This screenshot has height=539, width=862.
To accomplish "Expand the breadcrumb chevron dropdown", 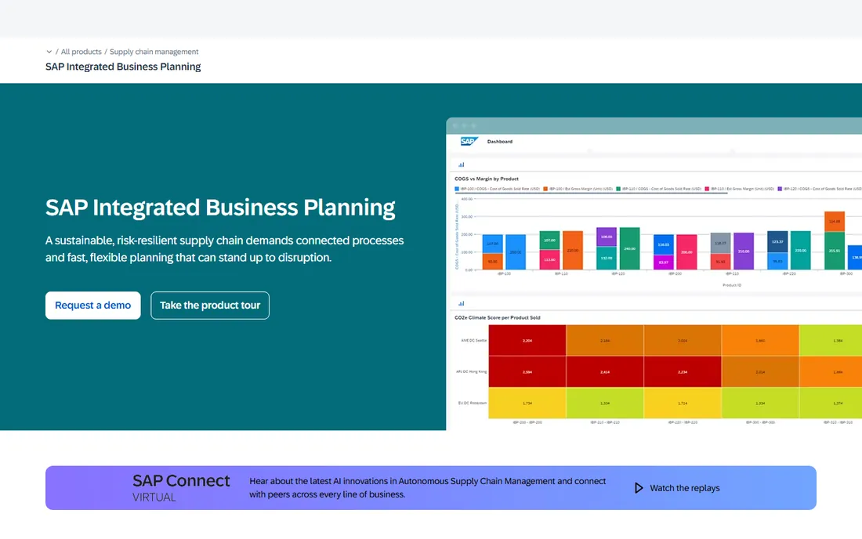I will pos(49,52).
